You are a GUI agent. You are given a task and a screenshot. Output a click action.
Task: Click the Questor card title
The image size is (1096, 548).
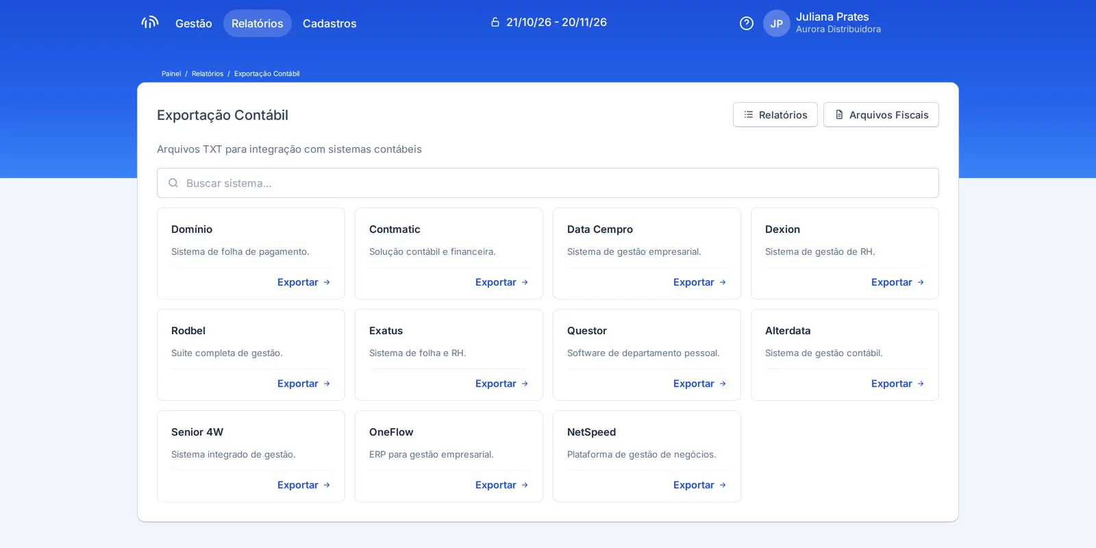[587, 331]
